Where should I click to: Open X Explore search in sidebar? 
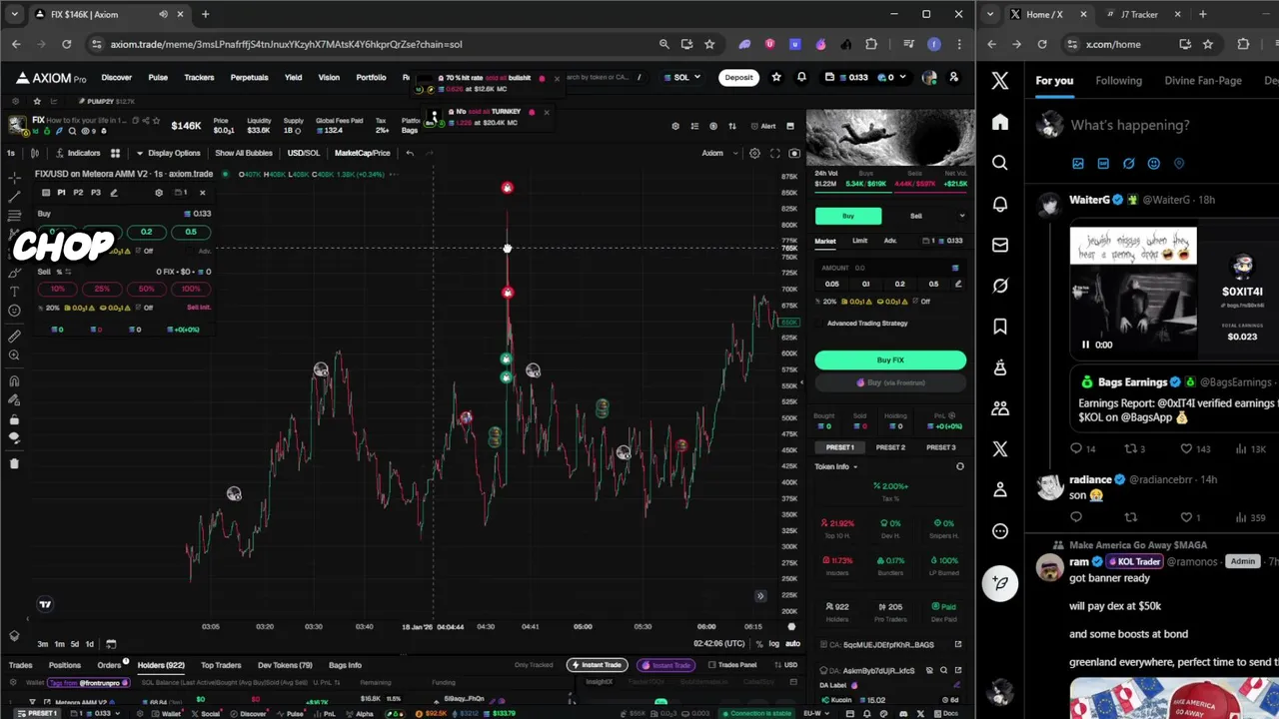[x=1000, y=163]
